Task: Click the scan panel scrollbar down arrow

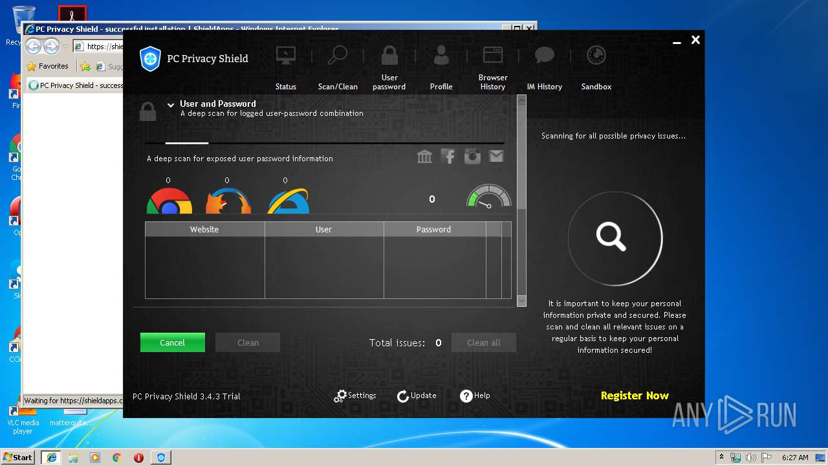Action: click(x=522, y=301)
